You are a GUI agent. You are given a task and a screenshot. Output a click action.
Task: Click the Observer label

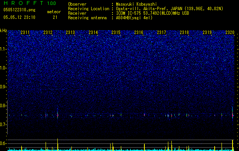click(x=77, y=4)
